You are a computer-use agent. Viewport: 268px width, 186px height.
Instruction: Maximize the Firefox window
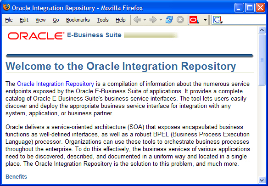(250, 7)
